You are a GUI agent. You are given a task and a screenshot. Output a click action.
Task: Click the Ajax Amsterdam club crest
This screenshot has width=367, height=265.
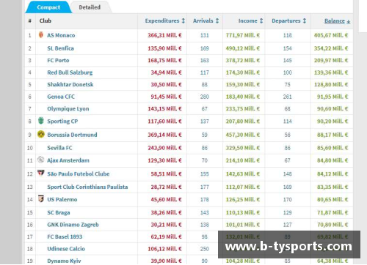41,160
